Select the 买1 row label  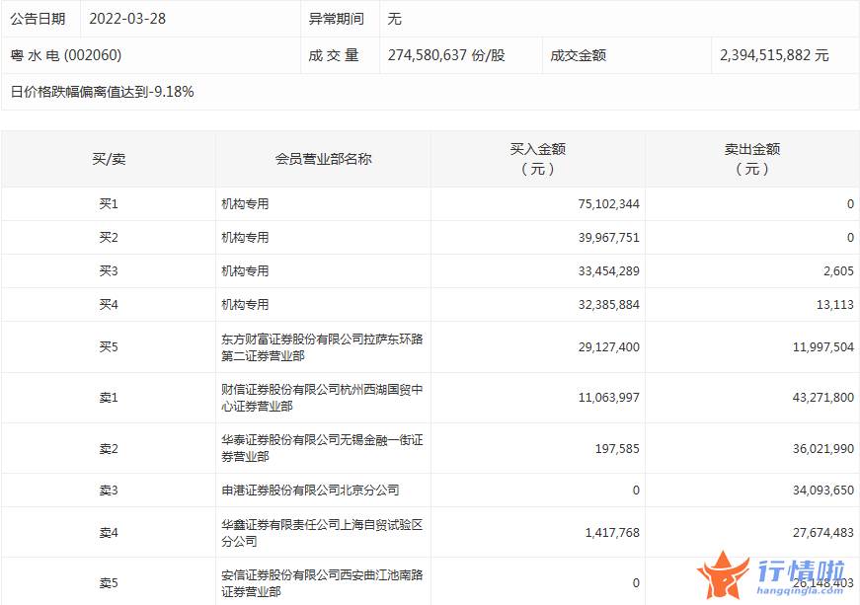(109, 204)
